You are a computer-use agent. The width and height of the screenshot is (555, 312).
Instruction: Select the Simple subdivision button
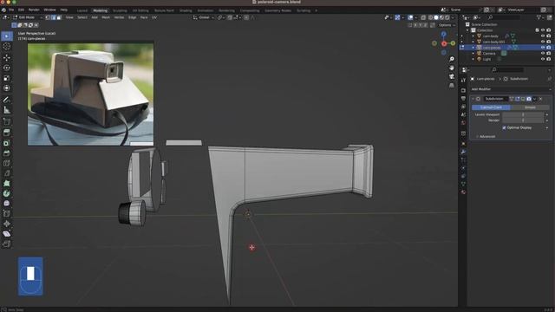click(530, 107)
